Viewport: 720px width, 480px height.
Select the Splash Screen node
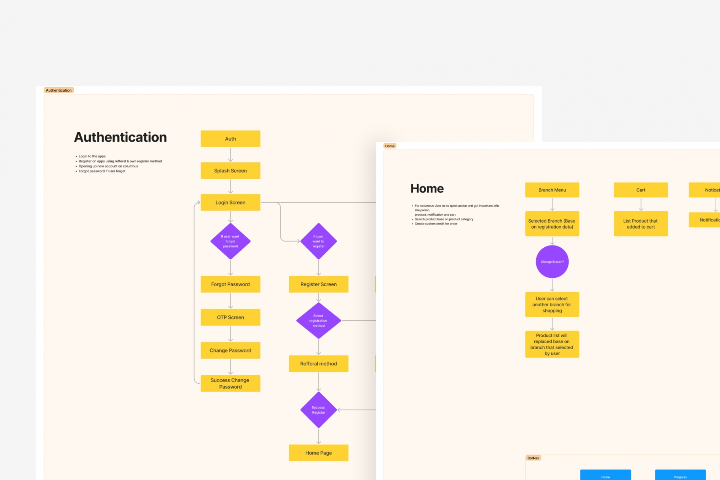[230, 170]
